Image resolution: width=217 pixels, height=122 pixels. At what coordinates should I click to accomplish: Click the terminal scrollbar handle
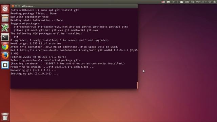tap(137, 85)
